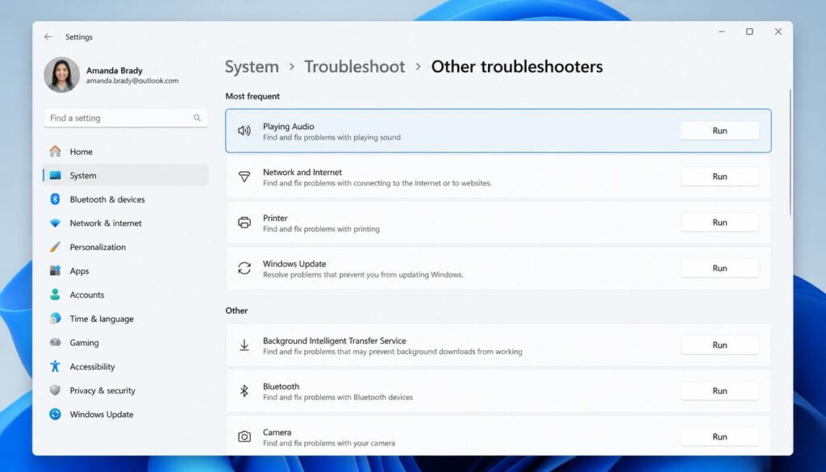The image size is (826, 472).
Task: Click the Windows Update sidebar icon
Action: tap(56, 414)
